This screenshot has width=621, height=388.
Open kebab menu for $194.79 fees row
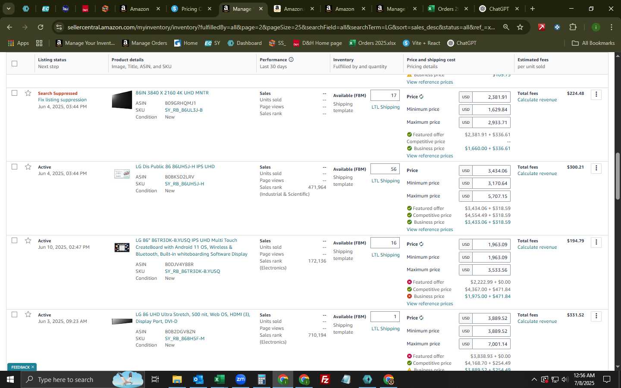(596, 242)
